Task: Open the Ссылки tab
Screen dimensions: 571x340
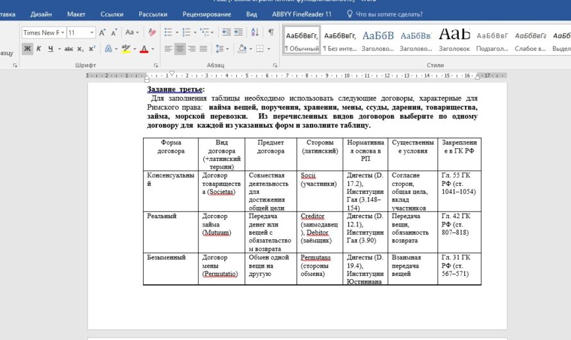Action: (112, 14)
